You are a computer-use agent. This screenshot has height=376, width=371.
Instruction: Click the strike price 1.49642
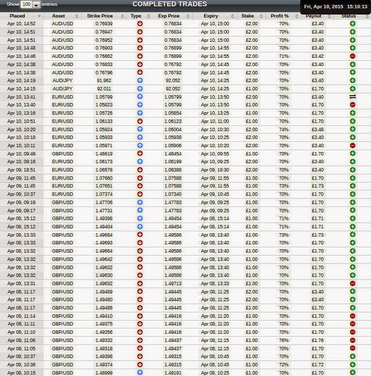tap(104, 259)
